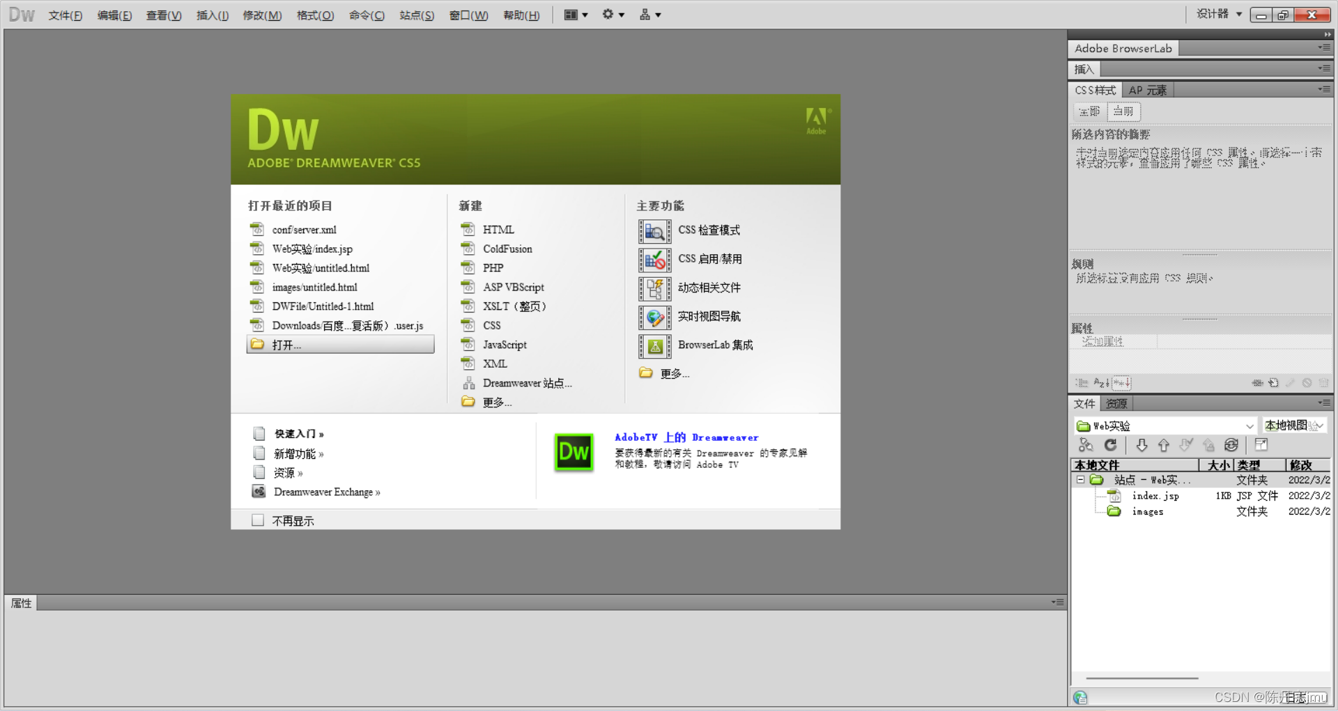Open the Dreamweaver 站点... link

pyautogui.click(x=527, y=383)
